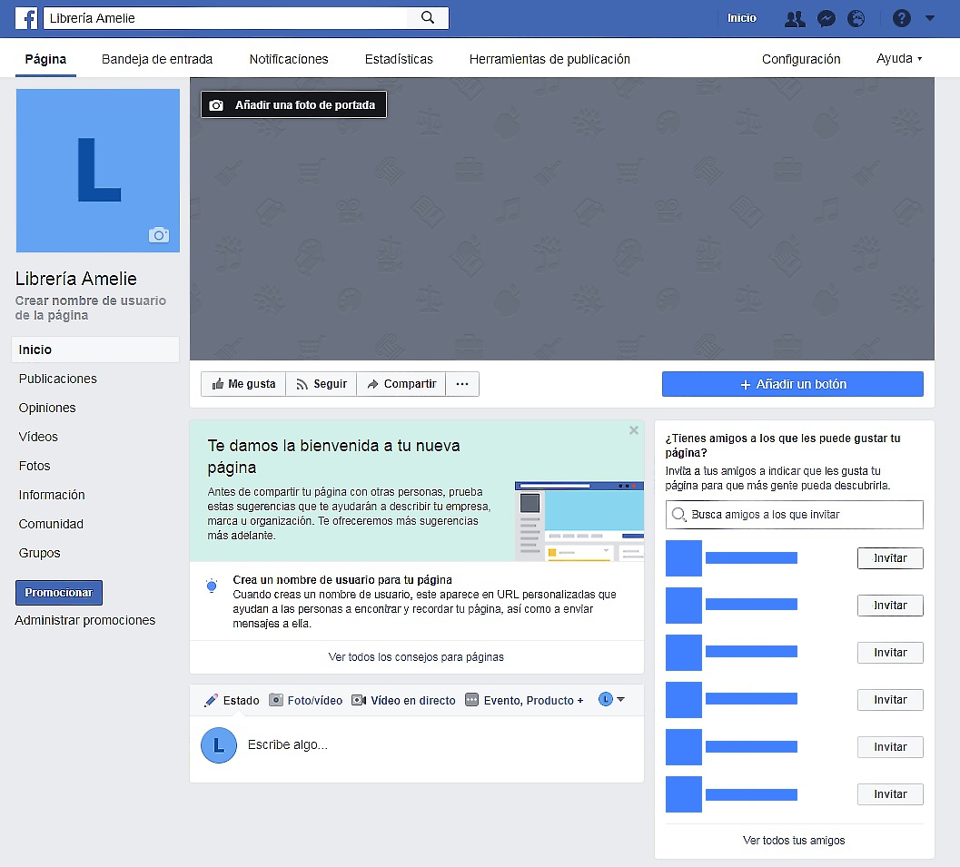This screenshot has width=960, height=867.
Task: Click the Añadir un botón button
Action: (x=792, y=384)
